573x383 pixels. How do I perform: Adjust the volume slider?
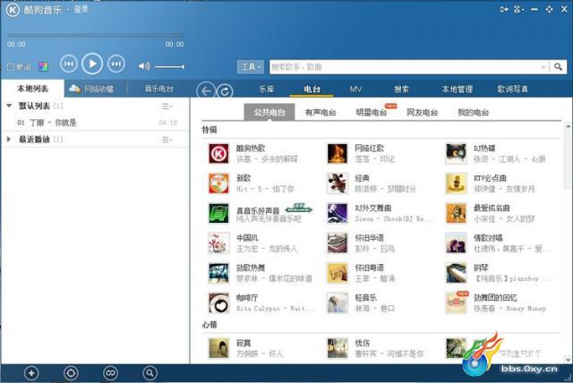click(169, 67)
